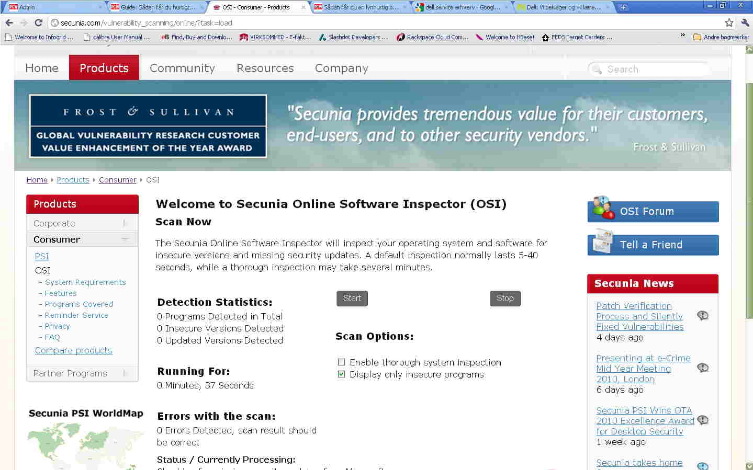Image resolution: width=753 pixels, height=470 pixels.
Task: Open the Slashdot Developers bookmark
Action: (353, 37)
